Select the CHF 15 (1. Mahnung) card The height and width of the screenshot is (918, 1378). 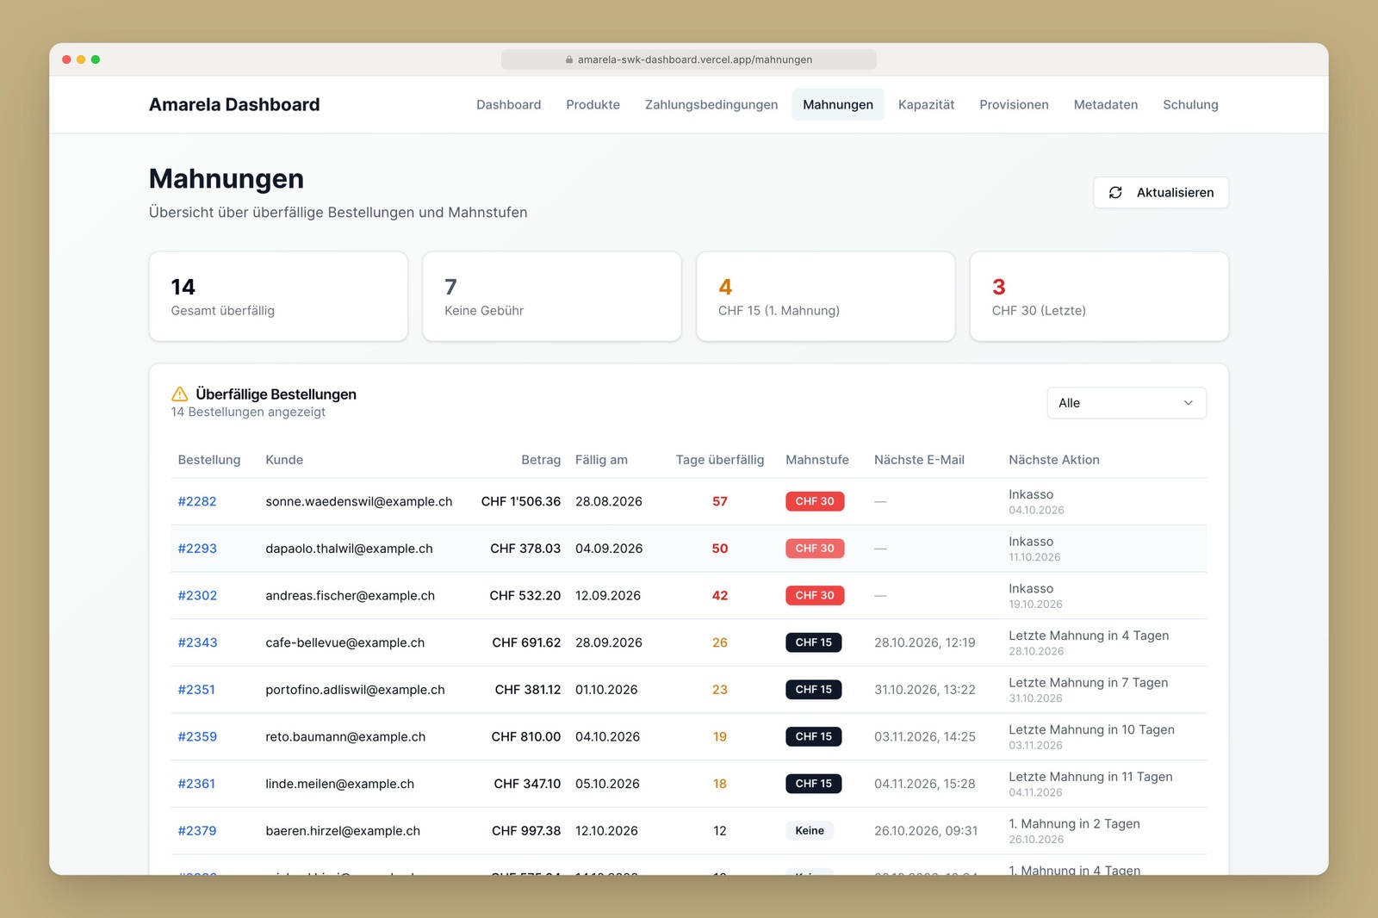(826, 297)
